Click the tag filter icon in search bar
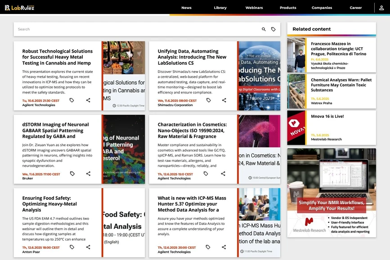Image resolution: width=390 pixels, height=260 pixels. click(273, 29)
